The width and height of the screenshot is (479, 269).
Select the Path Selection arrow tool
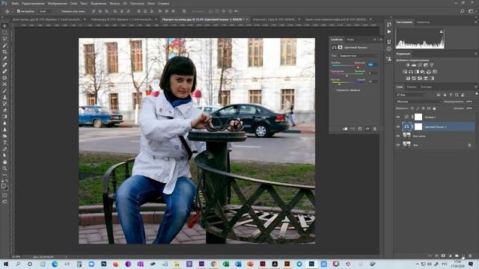[x=4, y=155]
